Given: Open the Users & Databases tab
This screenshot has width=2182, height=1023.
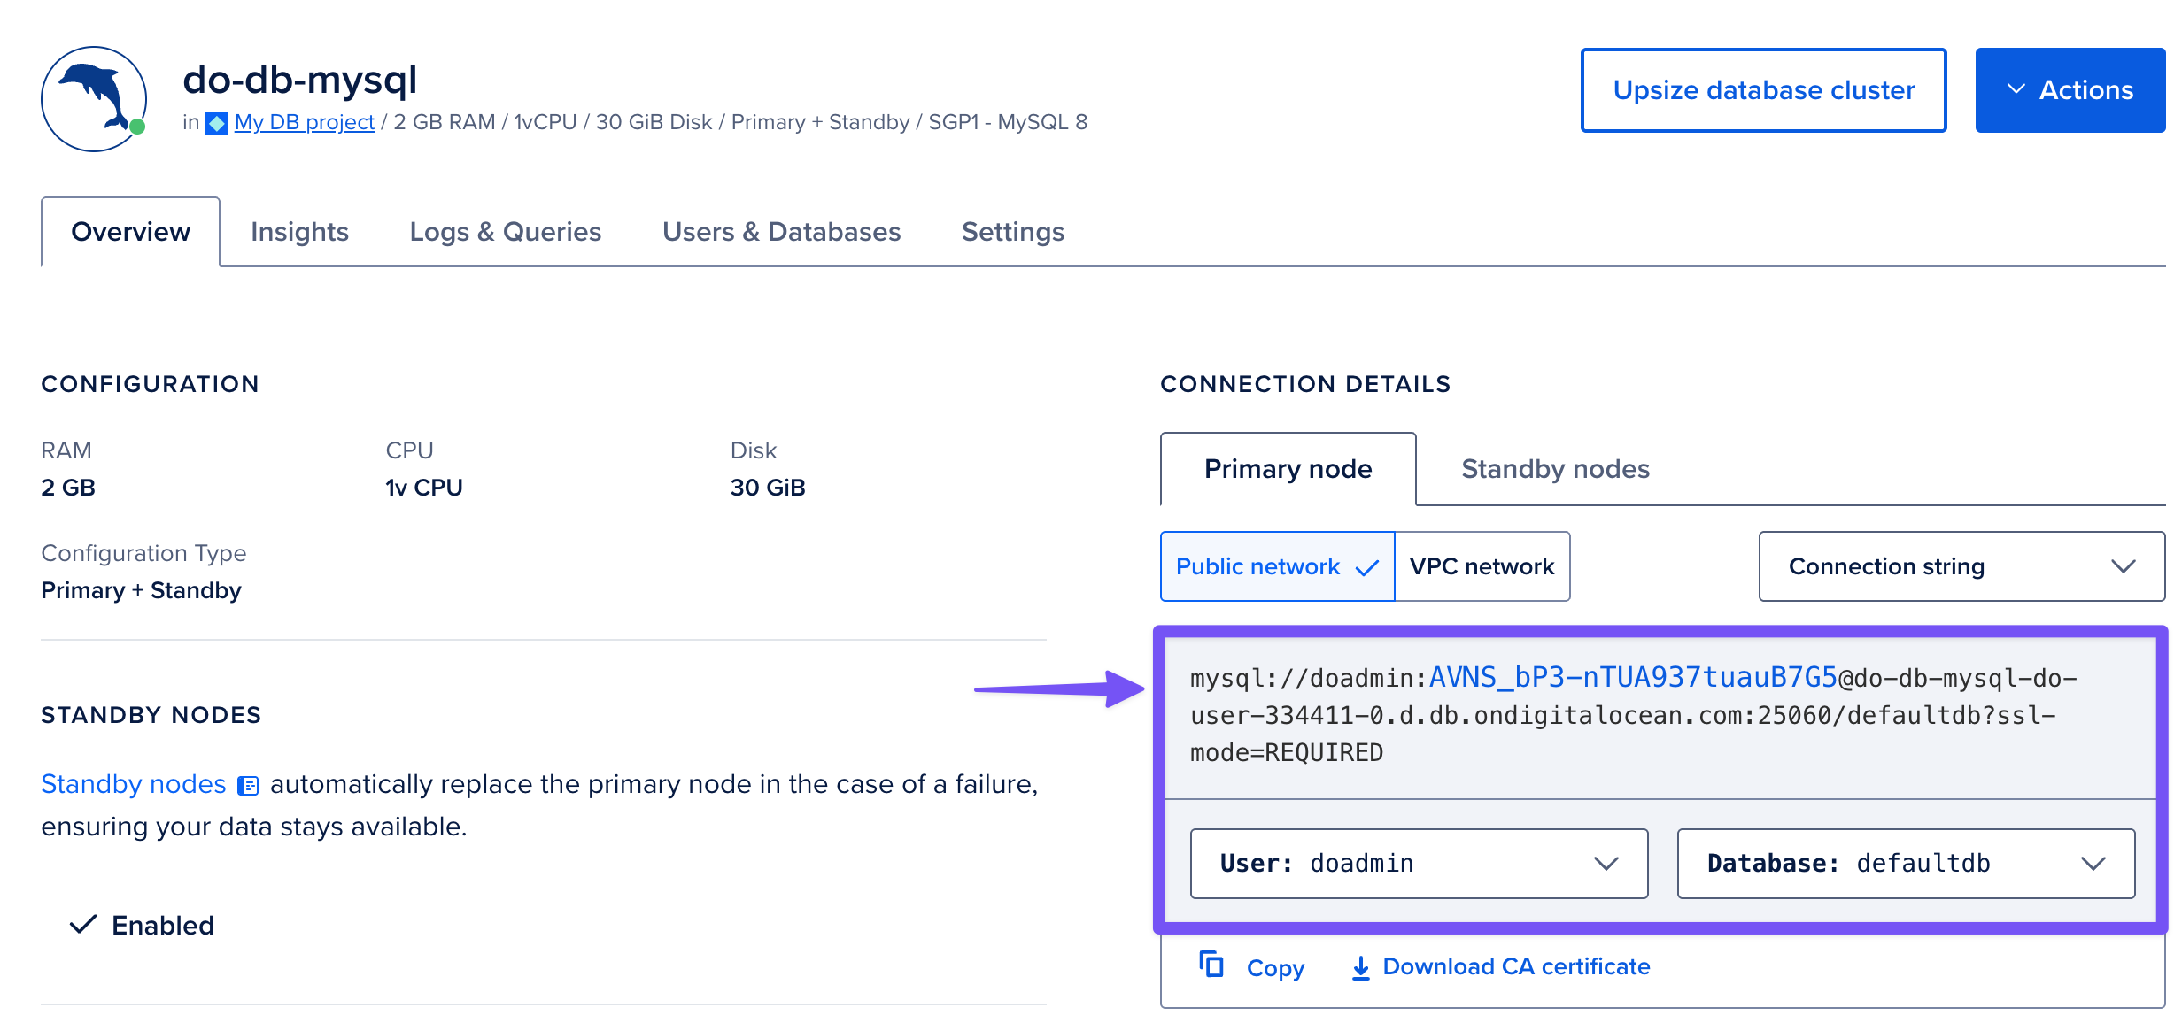Looking at the screenshot, I should (x=781, y=232).
